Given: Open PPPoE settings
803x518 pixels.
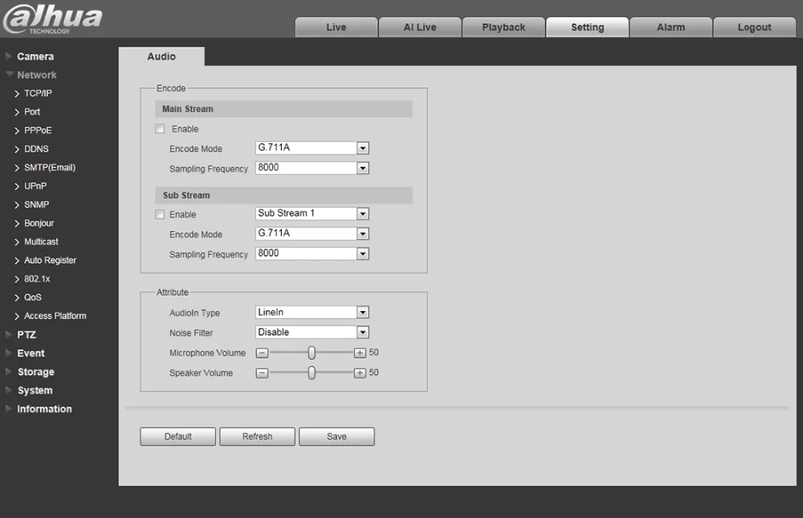Looking at the screenshot, I should point(38,131).
